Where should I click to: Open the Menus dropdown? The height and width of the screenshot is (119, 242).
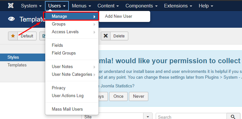[81, 6]
